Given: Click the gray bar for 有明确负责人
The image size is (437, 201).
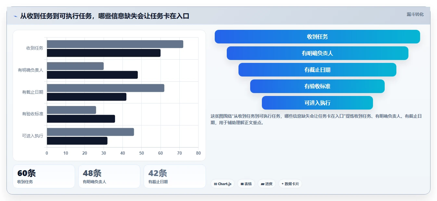Looking at the screenshot, I should point(75,66).
